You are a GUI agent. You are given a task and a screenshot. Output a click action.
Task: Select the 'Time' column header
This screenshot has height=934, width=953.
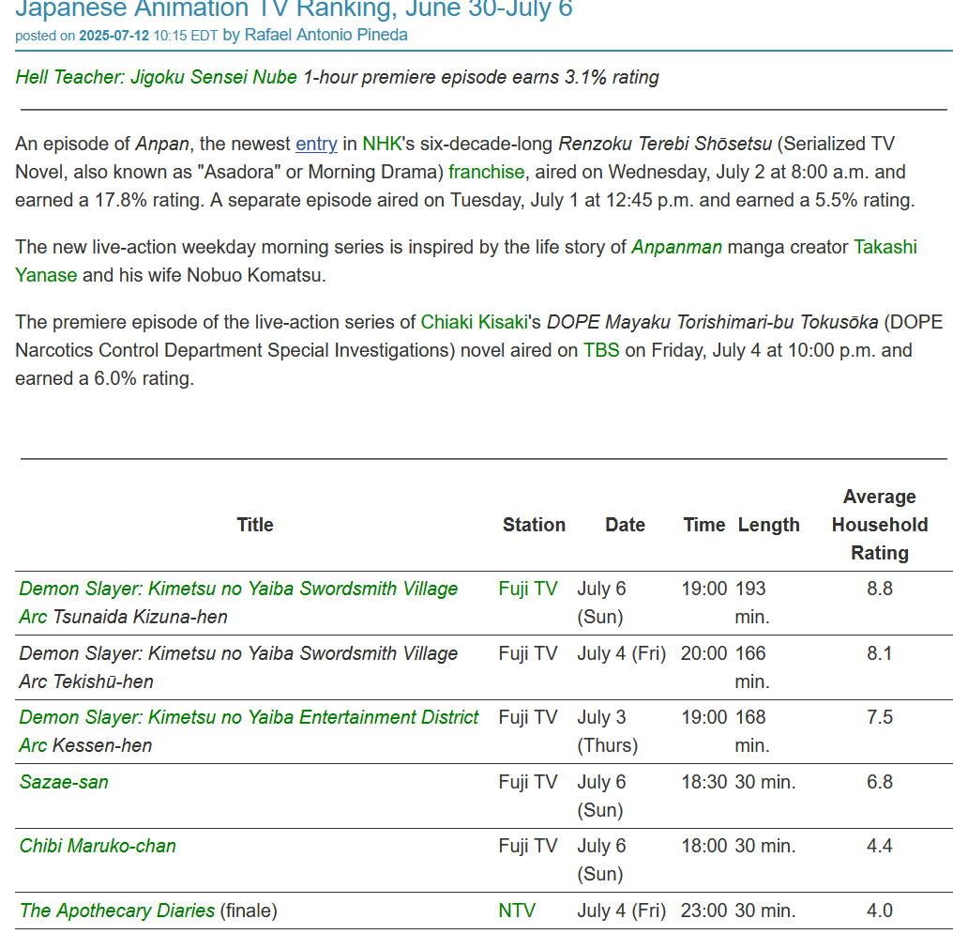coord(703,525)
